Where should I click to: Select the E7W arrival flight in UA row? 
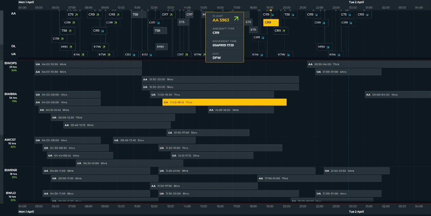(285, 55)
